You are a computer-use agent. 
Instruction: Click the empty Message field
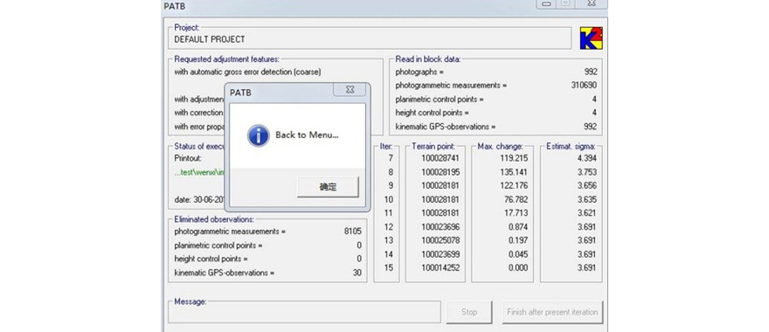[x=304, y=313]
